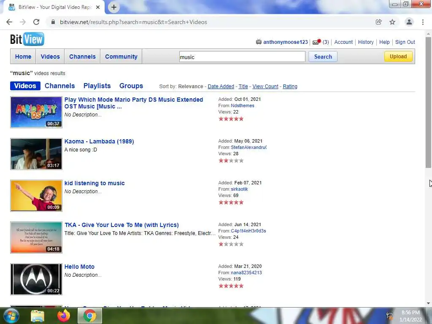Viewport: 432px width, 324px height.
Task: Bookmark this page with star icon
Action: pyautogui.click(x=392, y=22)
